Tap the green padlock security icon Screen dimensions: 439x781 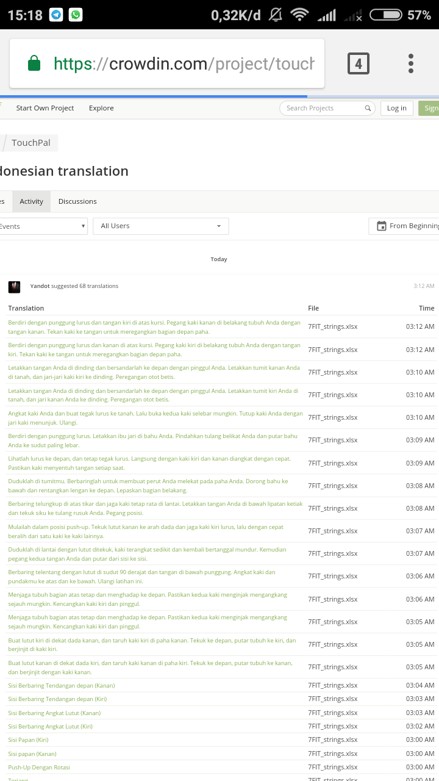click(x=34, y=63)
